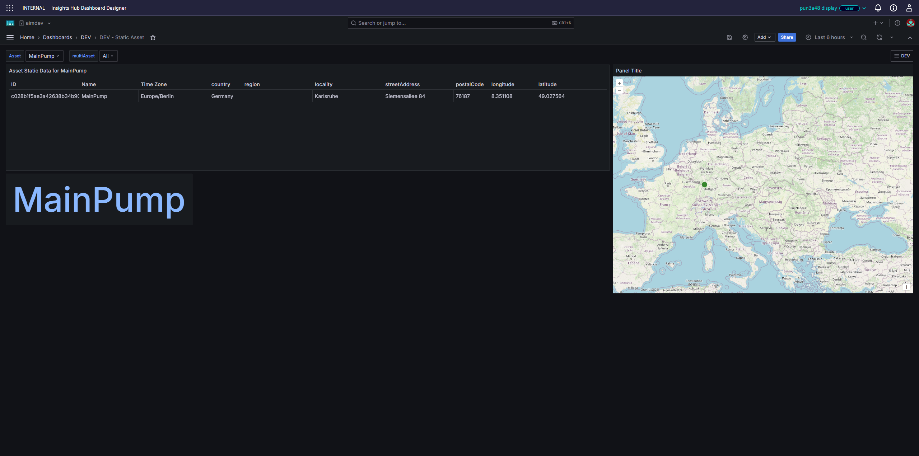
Task: Open the plus new item dropdown
Action: click(878, 23)
